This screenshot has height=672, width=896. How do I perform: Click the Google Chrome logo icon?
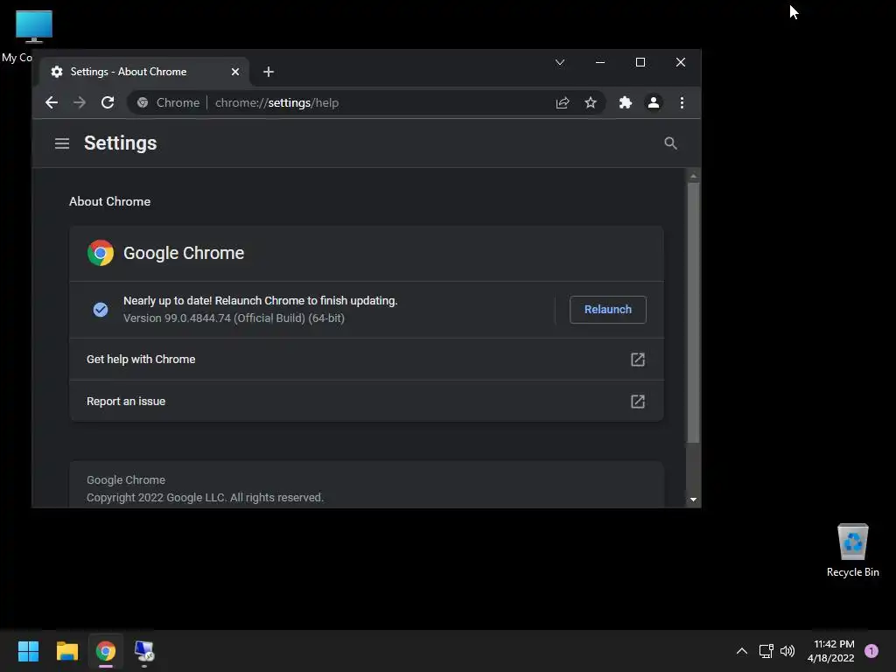pos(101,253)
